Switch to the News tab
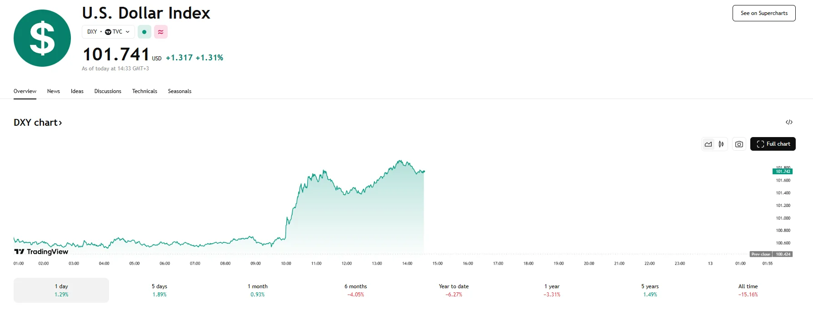Screen dimensions: 813x315 (x=54, y=91)
